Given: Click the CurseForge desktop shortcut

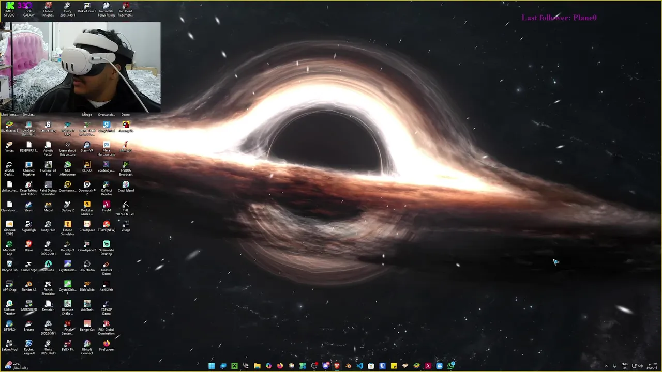Looking at the screenshot, I should tap(29, 266).
